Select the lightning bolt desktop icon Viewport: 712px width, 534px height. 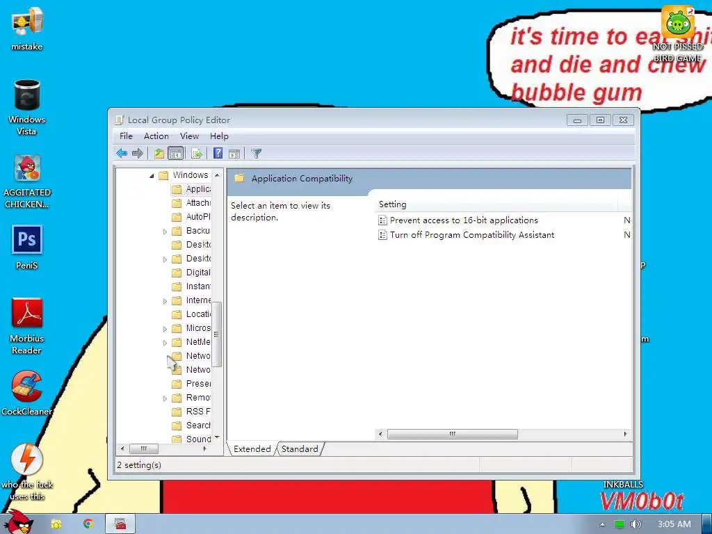27,472
